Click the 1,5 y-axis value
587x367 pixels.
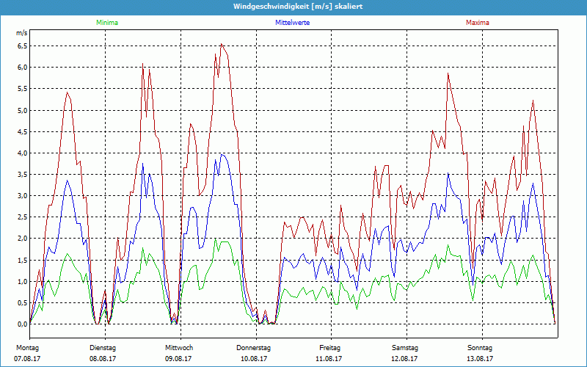click(x=22, y=261)
